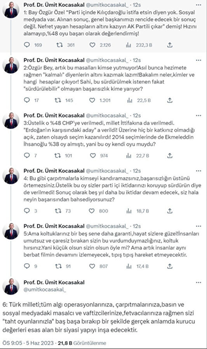Share tweet 5 via the upload icon
Screen dimensions: 207x349
[x=169, y=266]
